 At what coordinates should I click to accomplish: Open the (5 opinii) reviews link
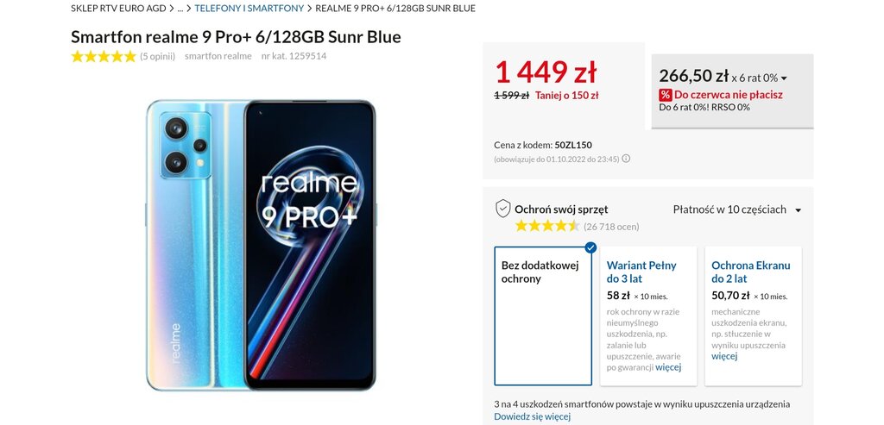pyautogui.click(x=157, y=56)
